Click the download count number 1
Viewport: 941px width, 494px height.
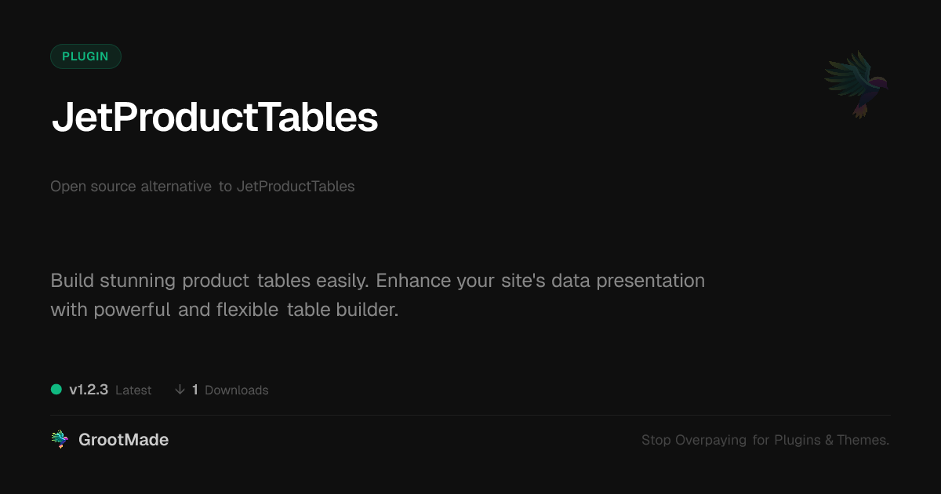coord(195,390)
